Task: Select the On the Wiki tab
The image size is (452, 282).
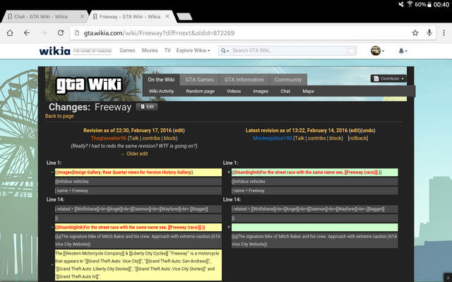Action: tap(161, 80)
